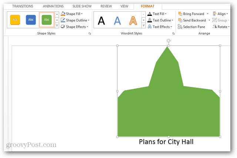Open the Shape Fill dropdown arrow
Image resolution: width=237 pixels, height=158 pixels.
pyautogui.click(x=82, y=14)
